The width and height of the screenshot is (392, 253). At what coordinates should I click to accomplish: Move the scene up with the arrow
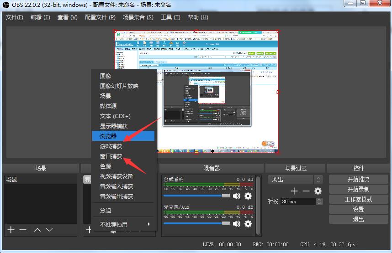37,230
